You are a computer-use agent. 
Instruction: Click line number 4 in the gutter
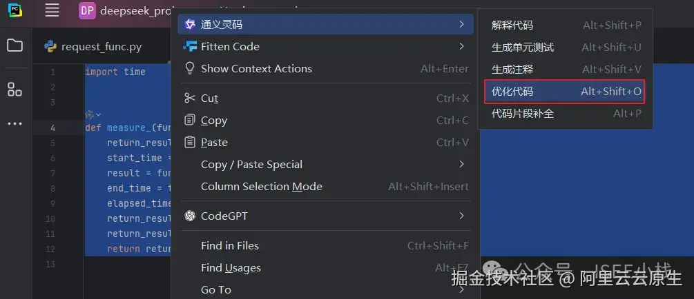coord(52,127)
